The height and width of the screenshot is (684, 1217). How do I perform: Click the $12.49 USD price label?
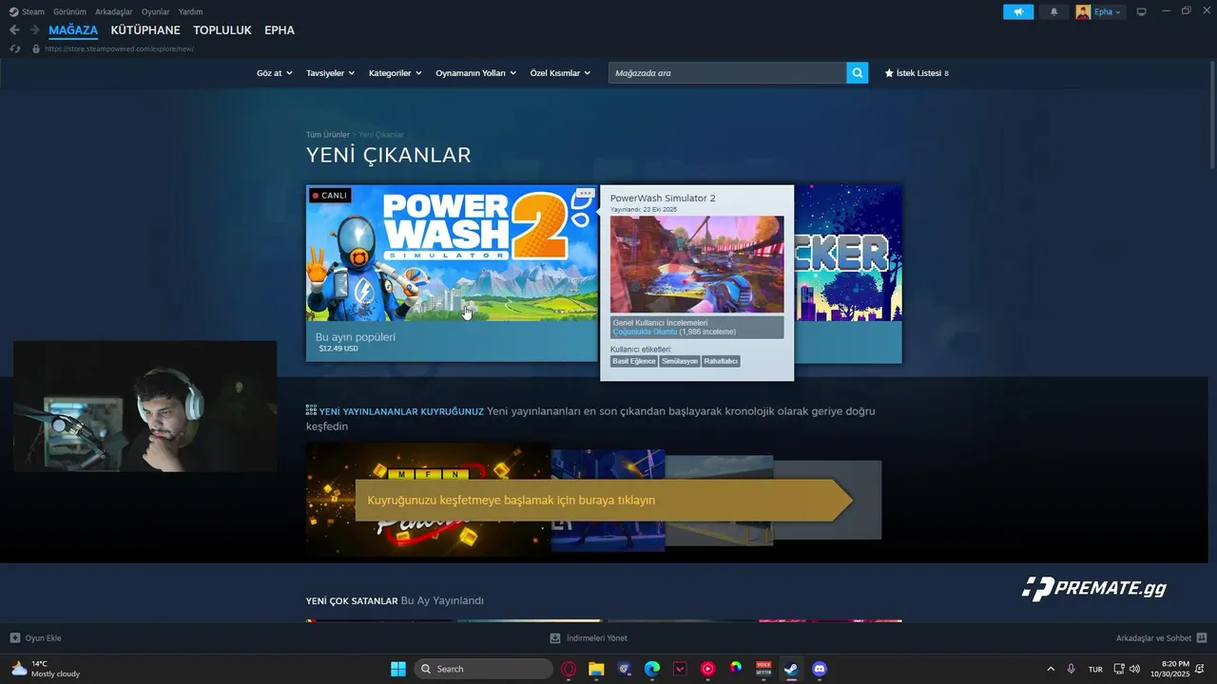pos(338,349)
